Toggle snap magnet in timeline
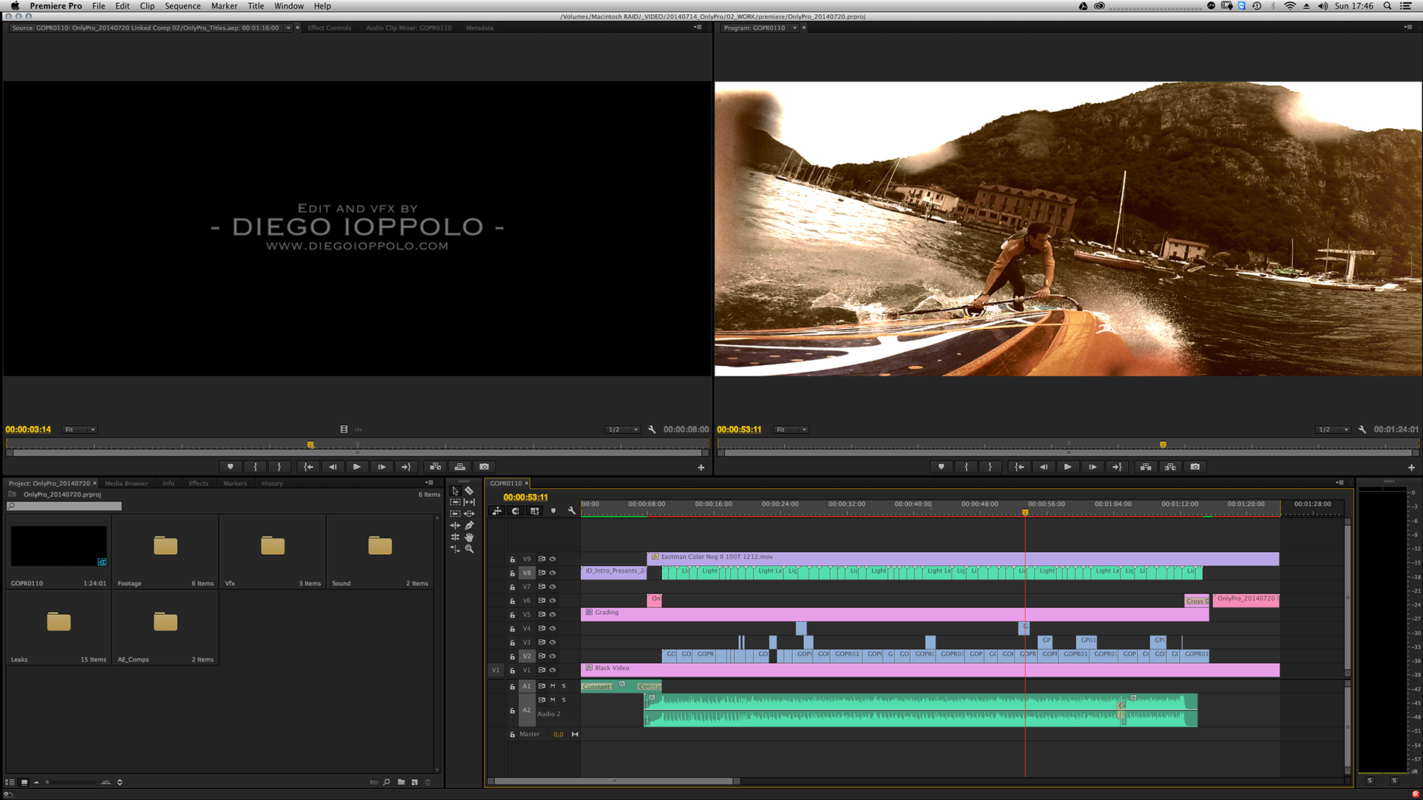Screen dimensions: 1423x800 click(x=515, y=510)
